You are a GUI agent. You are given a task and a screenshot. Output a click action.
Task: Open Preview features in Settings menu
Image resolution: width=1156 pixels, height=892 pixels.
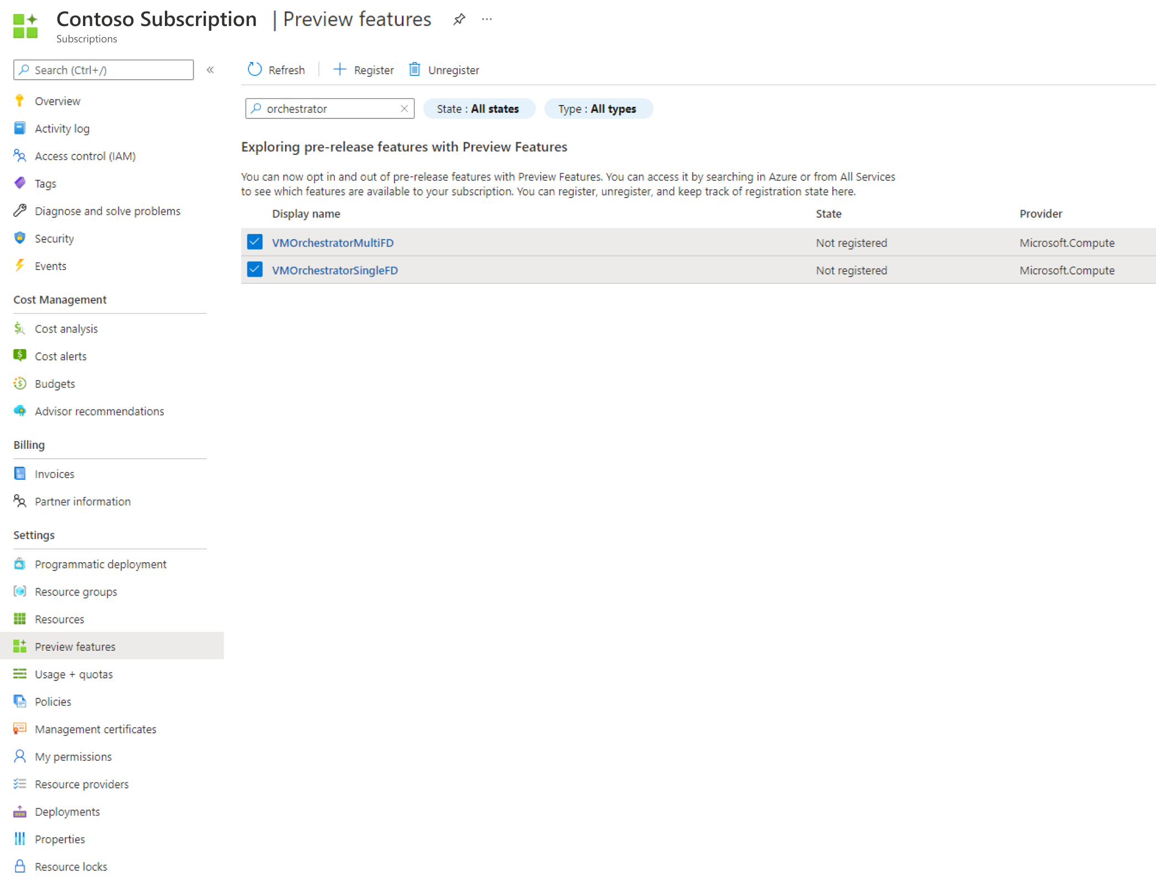point(112,646)
